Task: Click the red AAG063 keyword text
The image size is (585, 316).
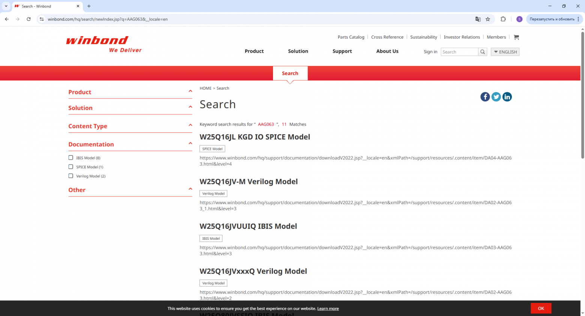Action: (266, 124)
